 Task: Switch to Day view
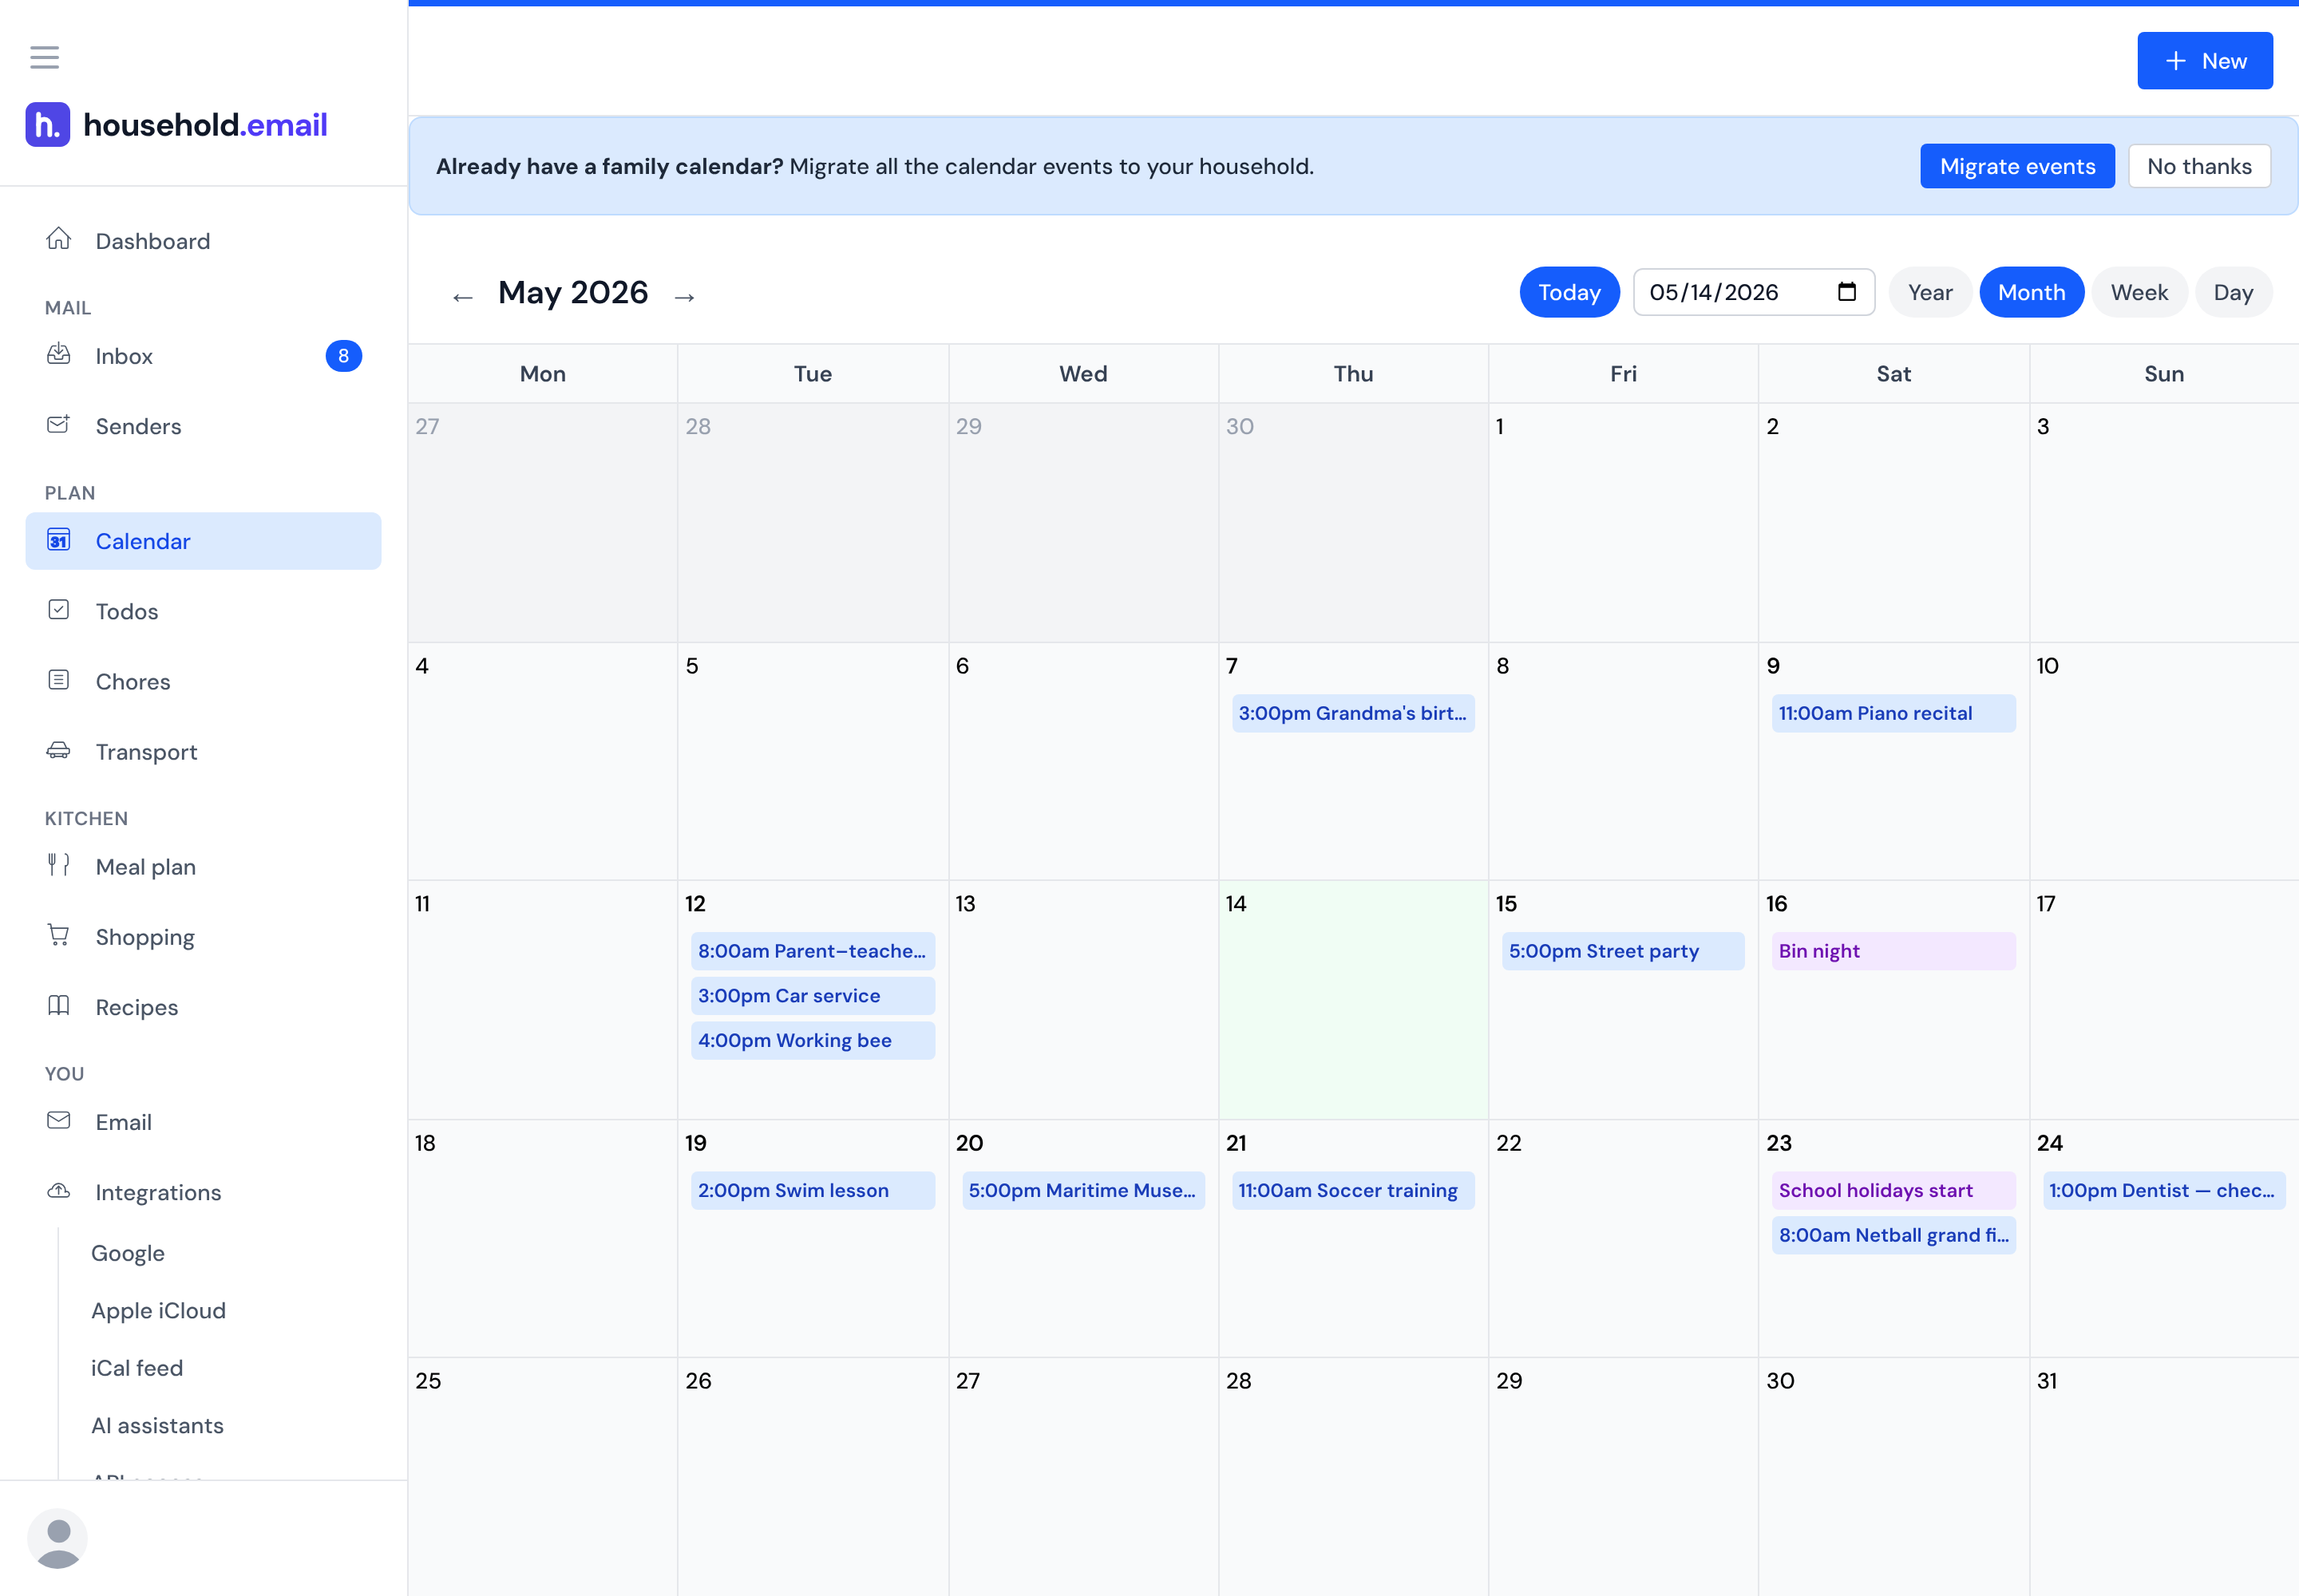click(2233, 292)
